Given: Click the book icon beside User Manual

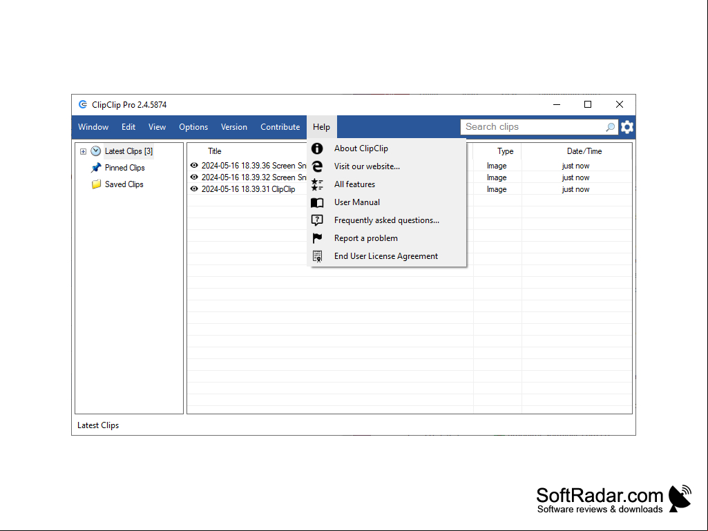Looking at the screenshot, I should (317, 203).
